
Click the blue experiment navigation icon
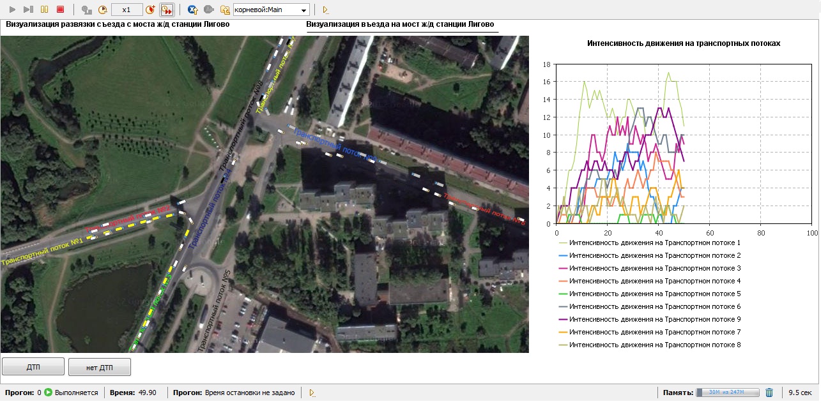point(192,10)
